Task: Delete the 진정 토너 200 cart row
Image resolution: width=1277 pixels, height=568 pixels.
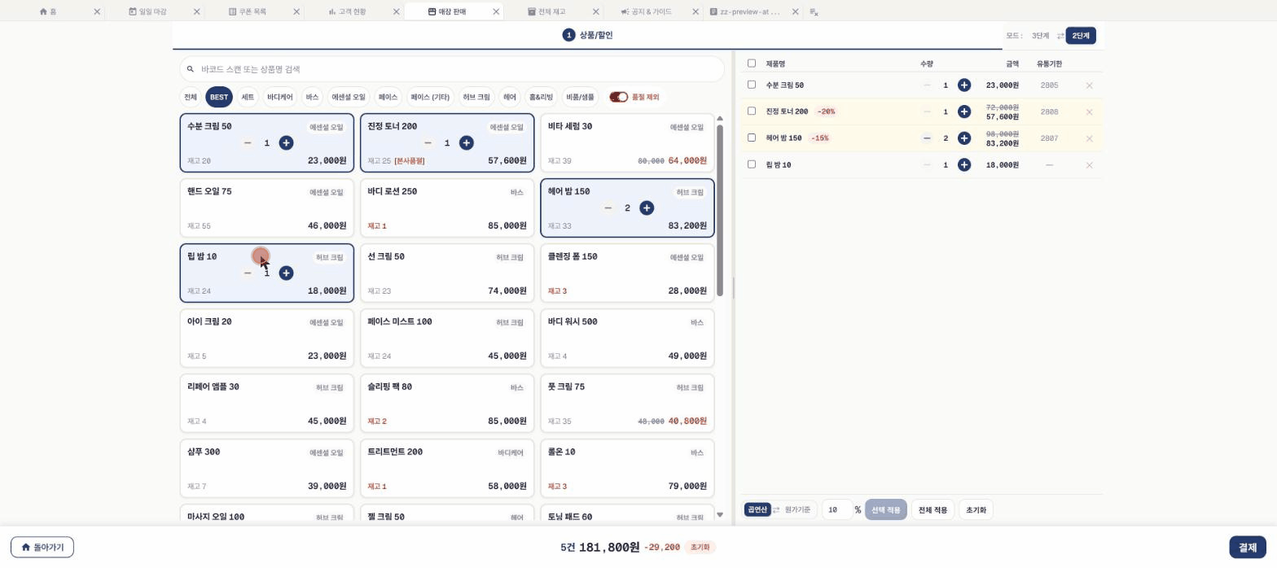Action: [x=1089, y=112]
